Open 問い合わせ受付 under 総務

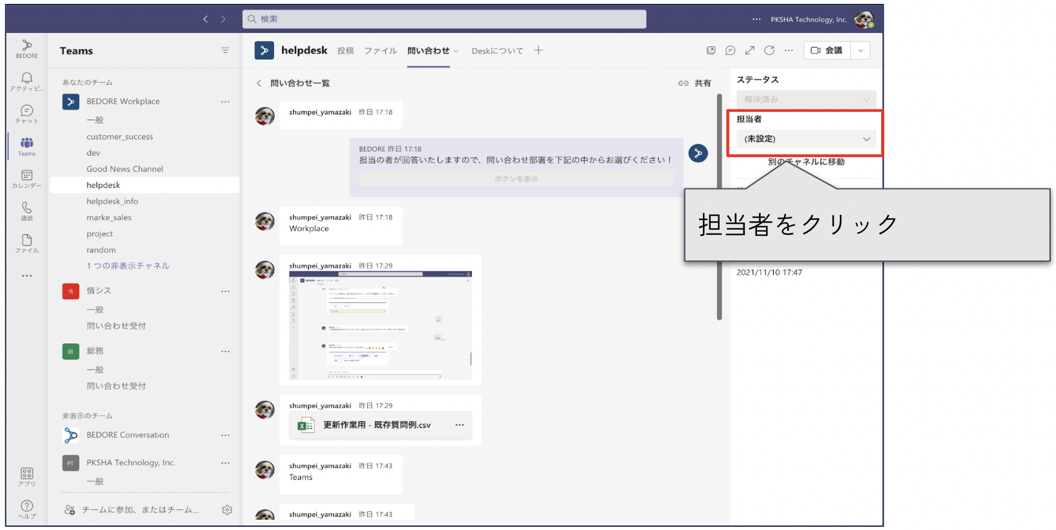[x=116, y=386]
